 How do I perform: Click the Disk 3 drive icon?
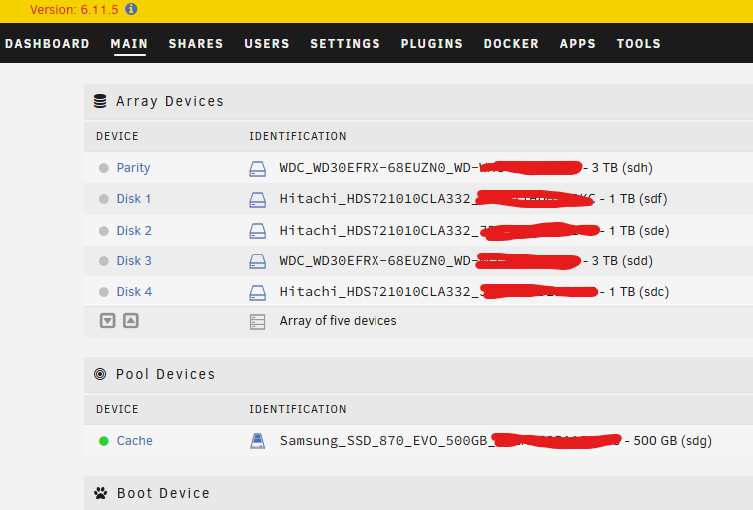point(257,261)
